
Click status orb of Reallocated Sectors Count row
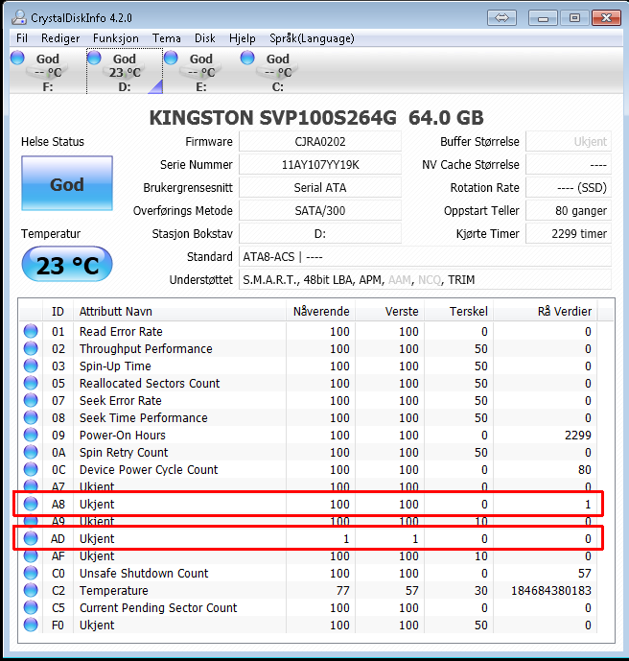(31, 383)
